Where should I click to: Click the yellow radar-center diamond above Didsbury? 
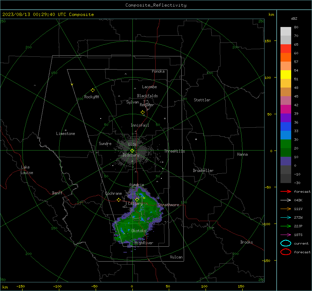point(132,151)
